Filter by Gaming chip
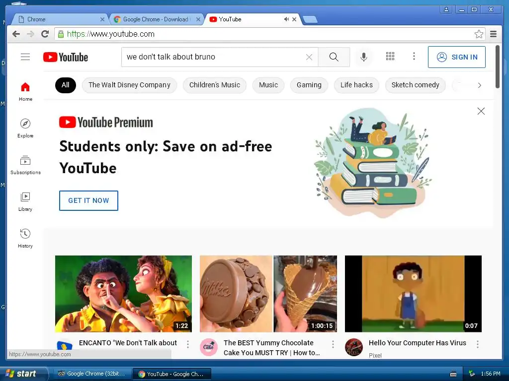Image resolution: width=509 pixels, height=381 pixels. click(x=309, y=85)
